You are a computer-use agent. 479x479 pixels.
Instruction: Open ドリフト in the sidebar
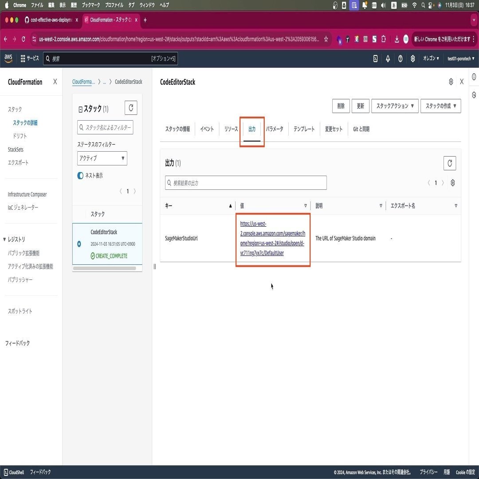click(x=20, y=136)
